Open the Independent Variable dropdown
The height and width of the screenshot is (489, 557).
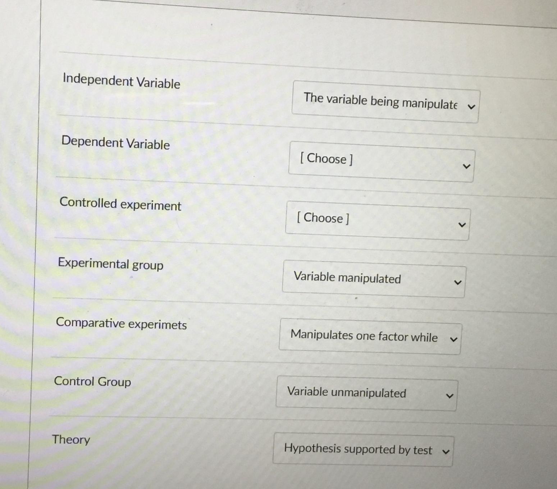[x=384, y=103]
